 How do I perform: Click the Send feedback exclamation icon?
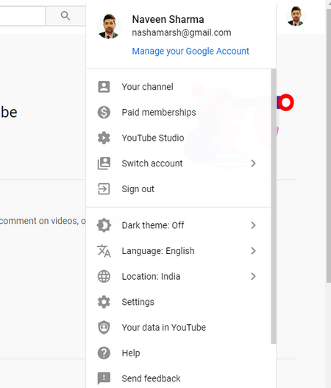[104, 378]
